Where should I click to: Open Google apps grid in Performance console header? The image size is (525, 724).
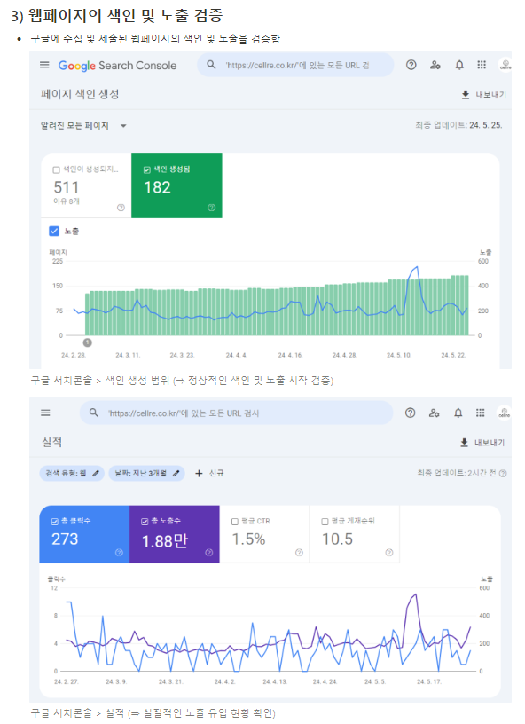tap(481, 413)
